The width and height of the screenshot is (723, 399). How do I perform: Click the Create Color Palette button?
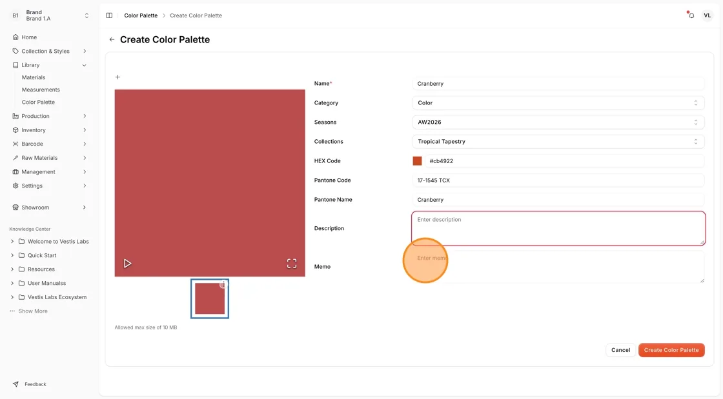click(671, 350)
